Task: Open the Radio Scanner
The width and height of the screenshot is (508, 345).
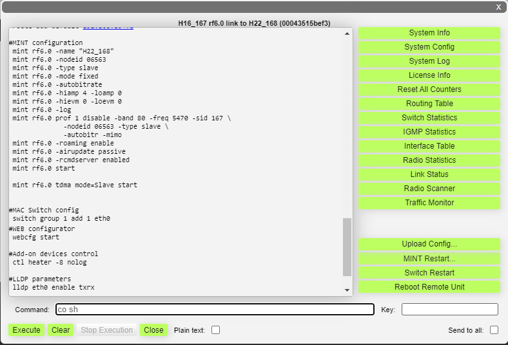Action: (429, 189)
